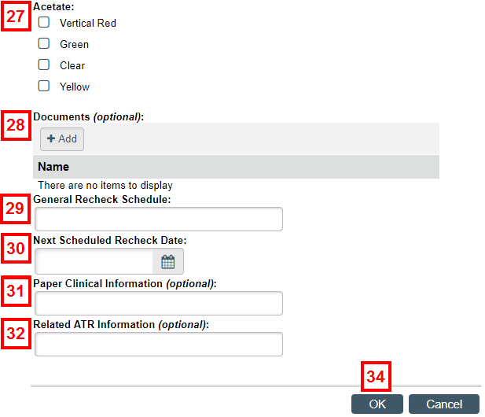
Task: Click the red step 30 marker
Action: coord(16,249)
